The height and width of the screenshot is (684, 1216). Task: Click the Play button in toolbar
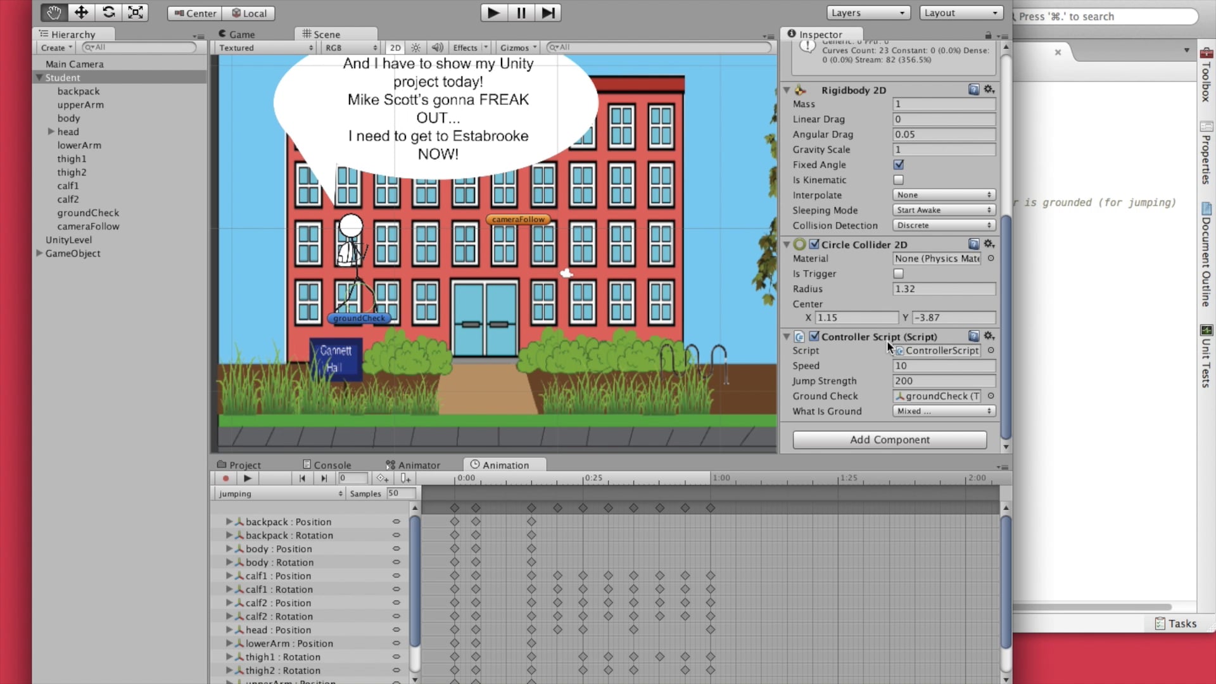[x=493, y=13]
